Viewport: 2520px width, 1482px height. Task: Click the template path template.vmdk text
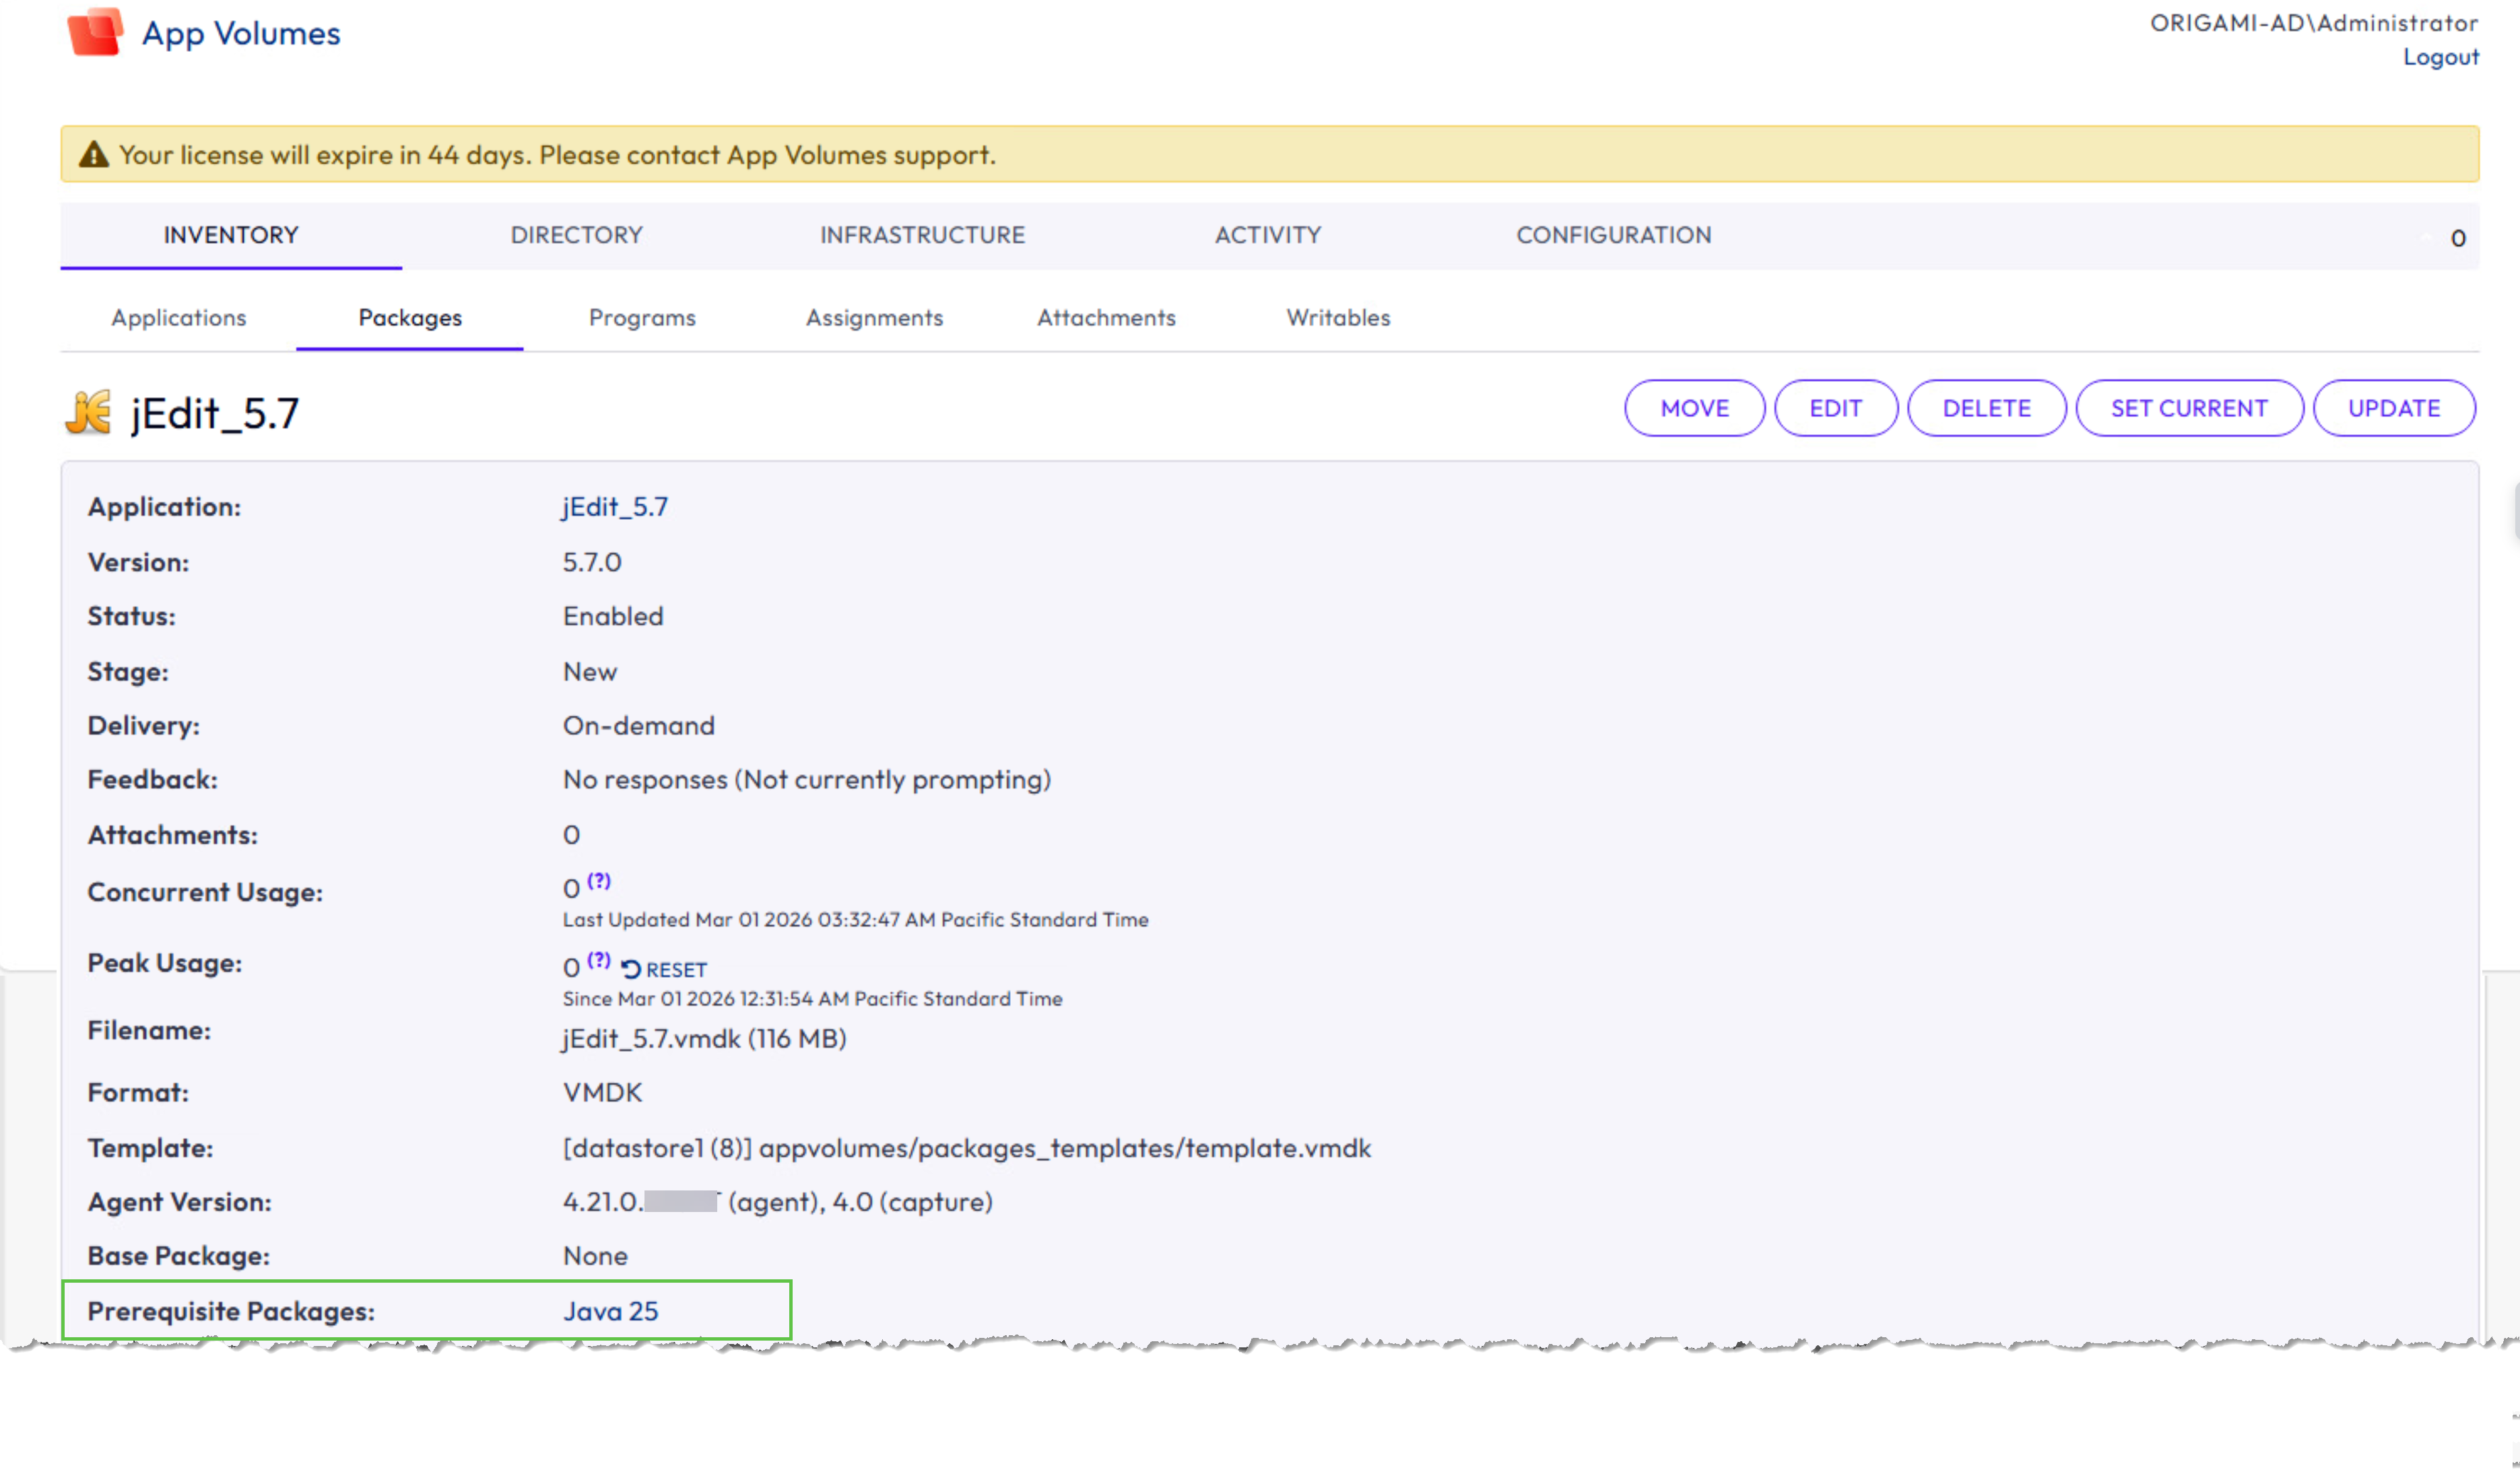coord(967,1148)
